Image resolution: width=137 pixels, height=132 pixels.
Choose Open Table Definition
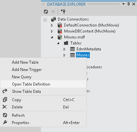(x=43, y=84)
